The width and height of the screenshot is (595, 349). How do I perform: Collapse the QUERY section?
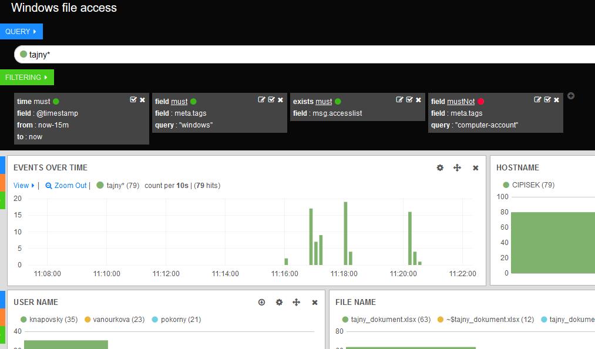click(21, 32)
